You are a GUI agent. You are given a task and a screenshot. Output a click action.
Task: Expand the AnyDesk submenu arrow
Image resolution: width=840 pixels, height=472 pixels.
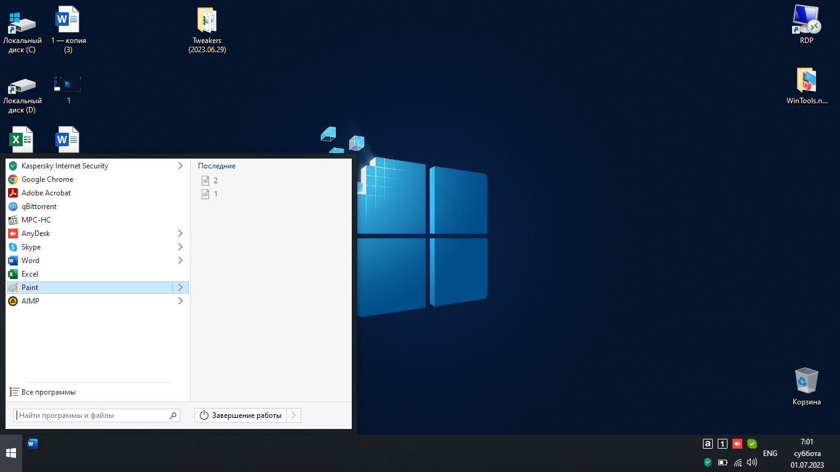click(180, 234)
